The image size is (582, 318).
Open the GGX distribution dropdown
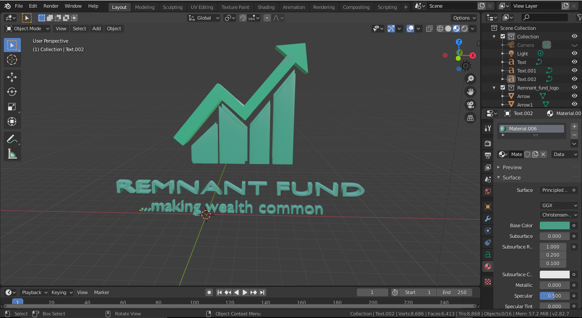coord(559,205)
